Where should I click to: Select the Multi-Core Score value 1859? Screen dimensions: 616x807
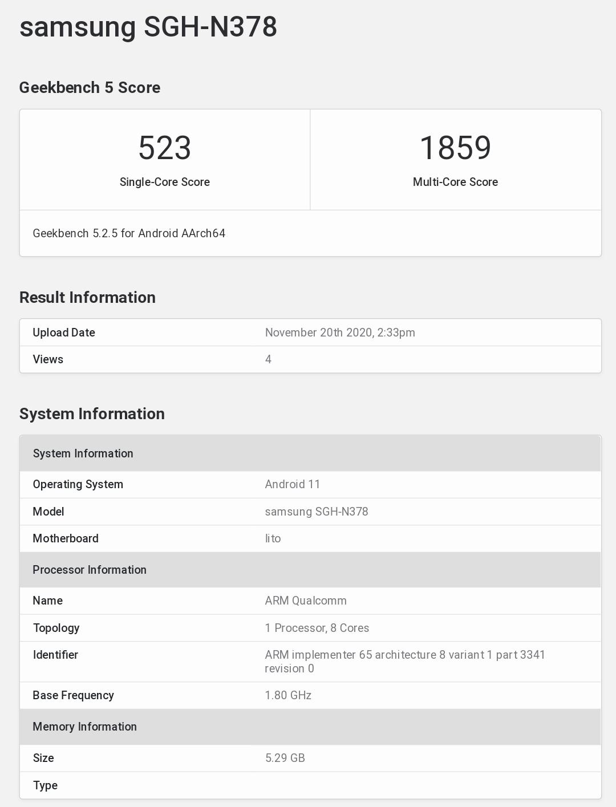pos(455,147)
